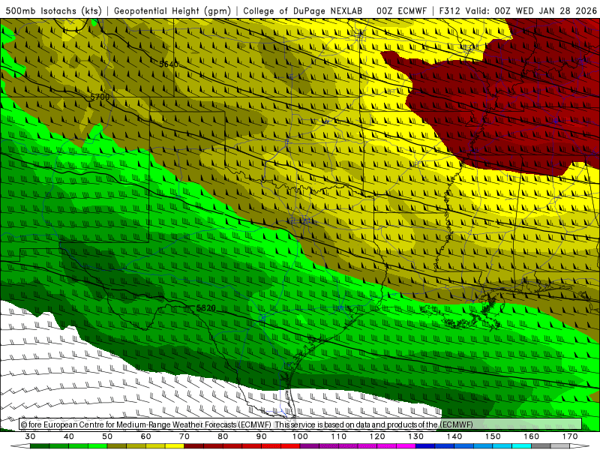Image resolution: width=600 pixels, height=450 pixels.
Task: Pick the bright yellow legend swatch before 70
Action: [x=175, y=446]
